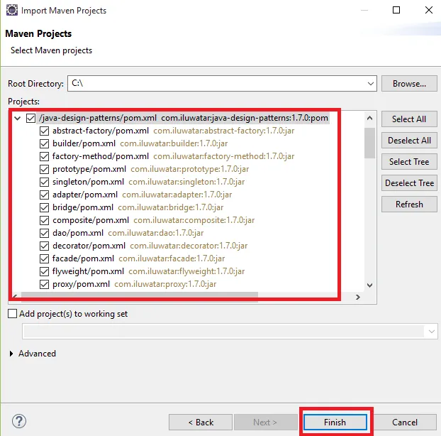This screenshot has height=436, width=441.
Task: Uncheck proxy/pom.xml checkbox
Action: click(44, 284)
